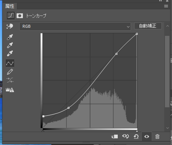The image size is (172, 145).
Task: Reset adjustment to defaults
Action: [136, 136]
